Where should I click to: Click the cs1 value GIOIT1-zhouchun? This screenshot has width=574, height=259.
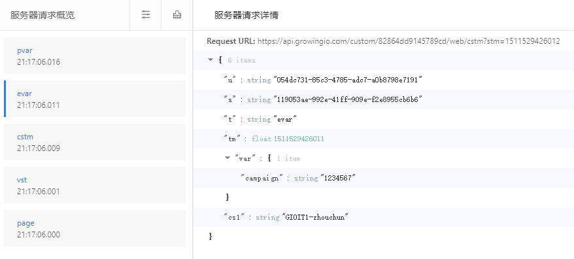pos(315,217)
